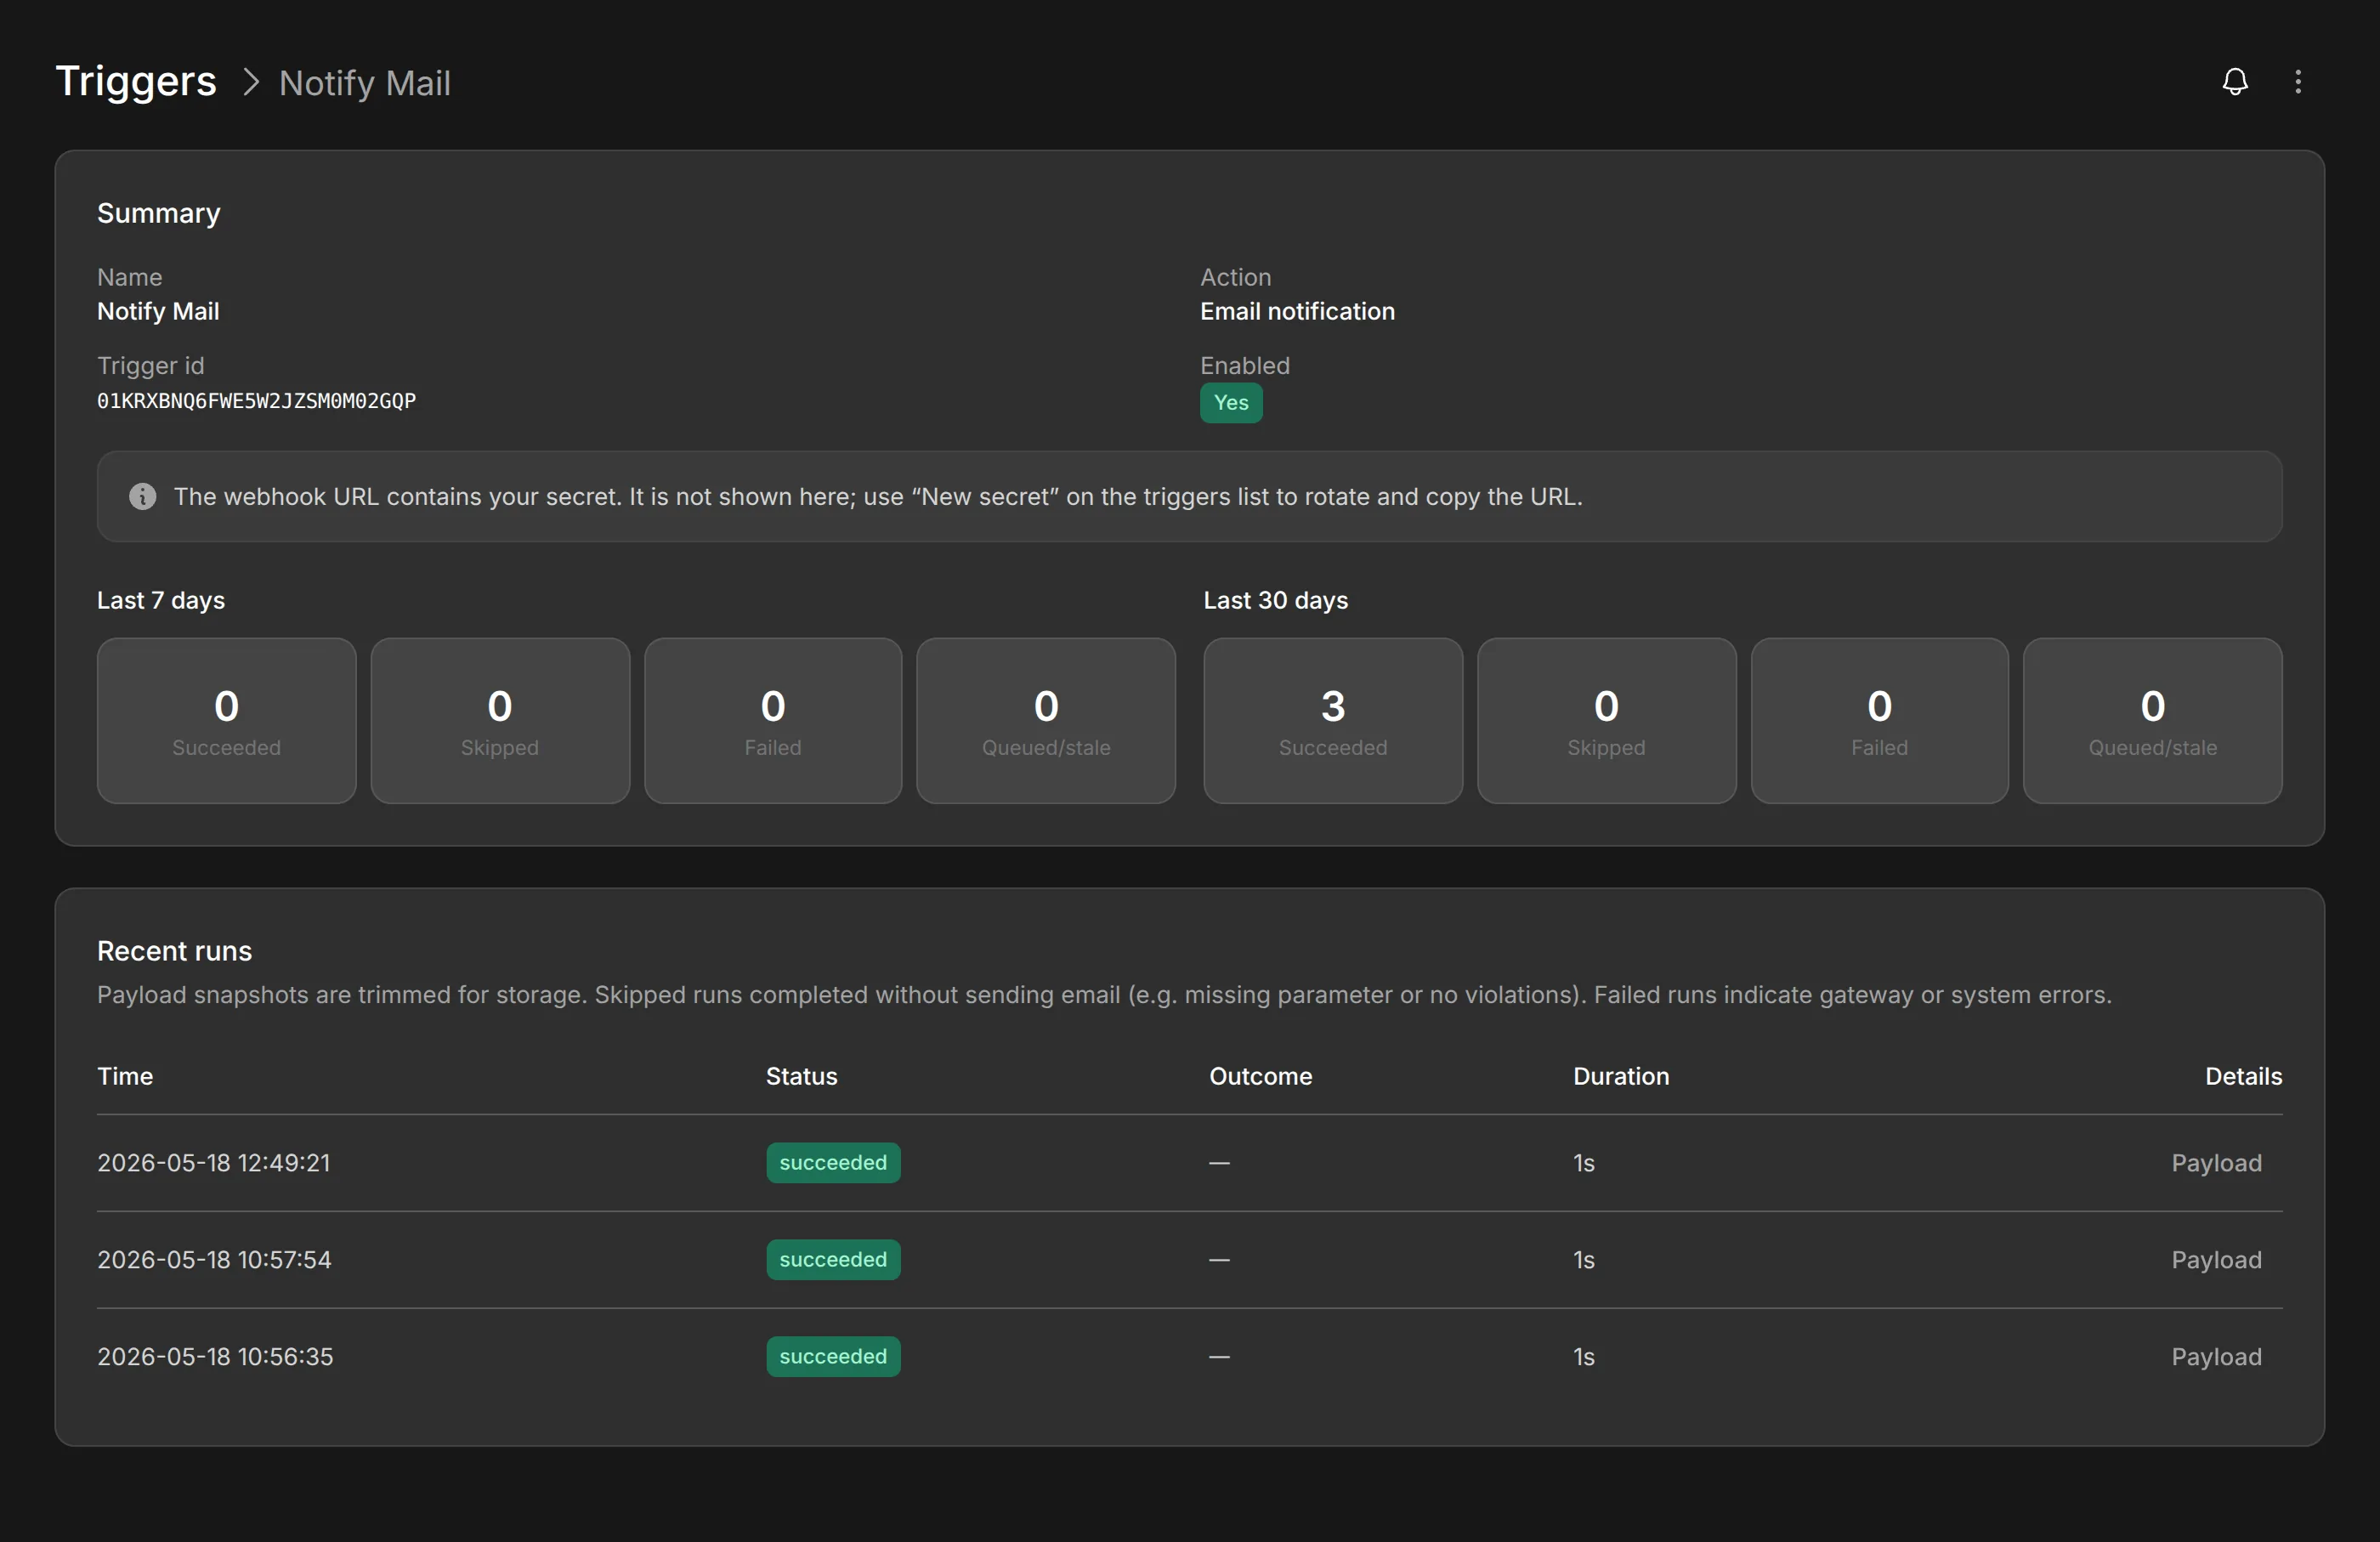Open Payload for the 10:57:54 run
2380x1542 pixels.
point(2216,1260)
